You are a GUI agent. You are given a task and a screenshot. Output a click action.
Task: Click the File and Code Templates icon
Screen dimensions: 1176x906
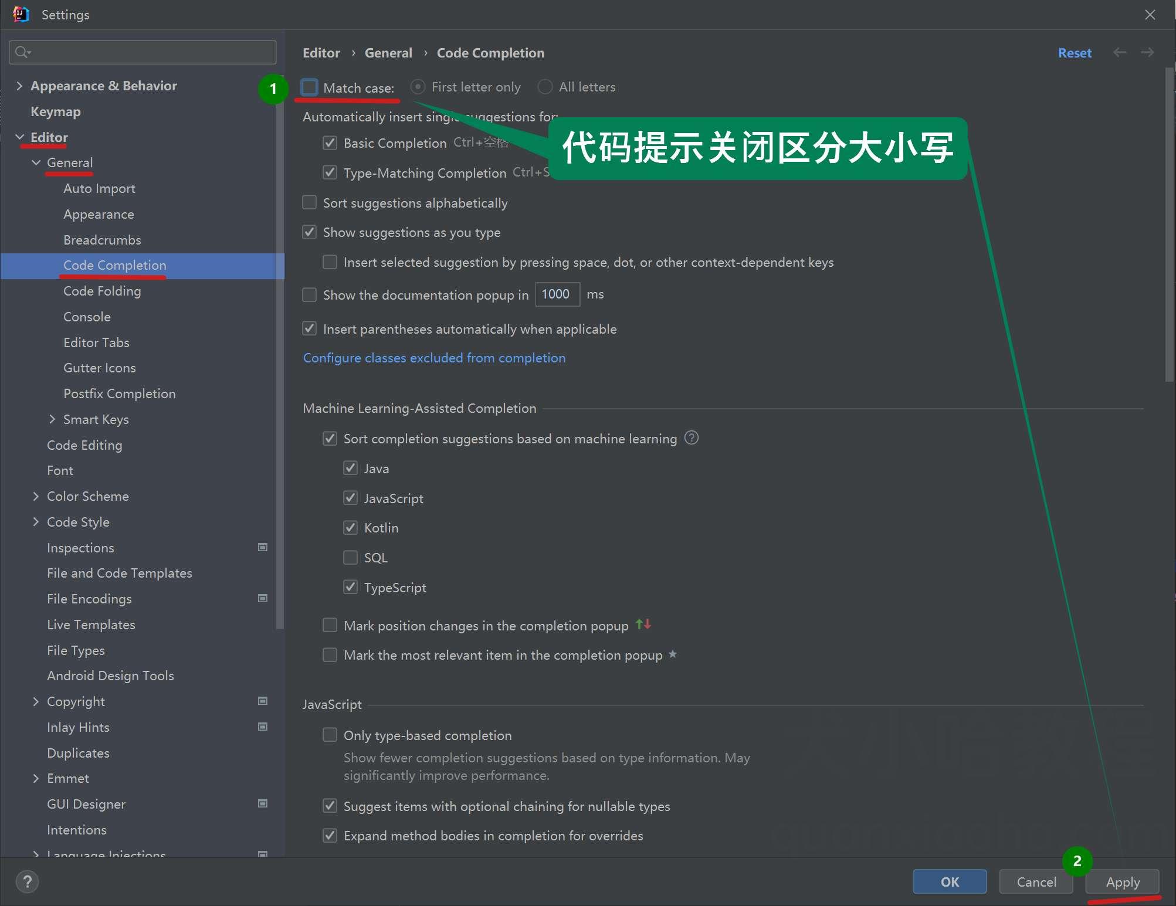pyautogui.click(x=120, y=573)
